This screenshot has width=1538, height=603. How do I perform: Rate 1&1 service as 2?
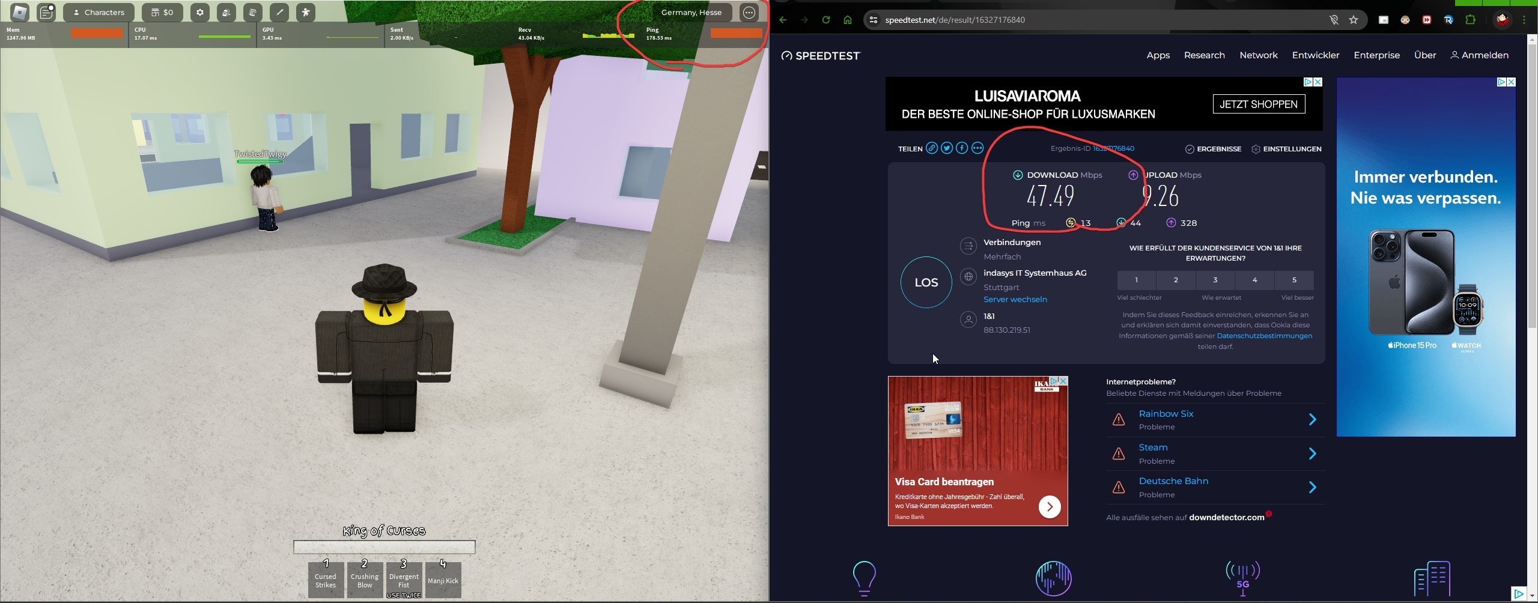(1176, 280)
